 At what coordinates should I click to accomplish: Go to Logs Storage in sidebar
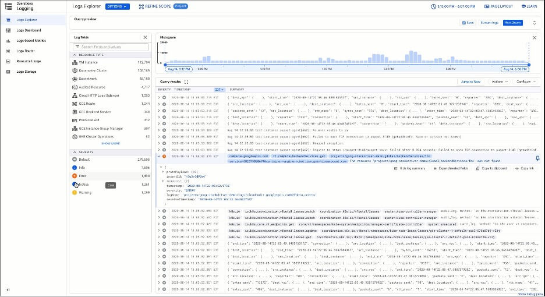pos(26,72)
